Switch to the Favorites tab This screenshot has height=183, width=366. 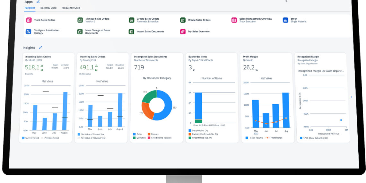[x=30, y=8]
